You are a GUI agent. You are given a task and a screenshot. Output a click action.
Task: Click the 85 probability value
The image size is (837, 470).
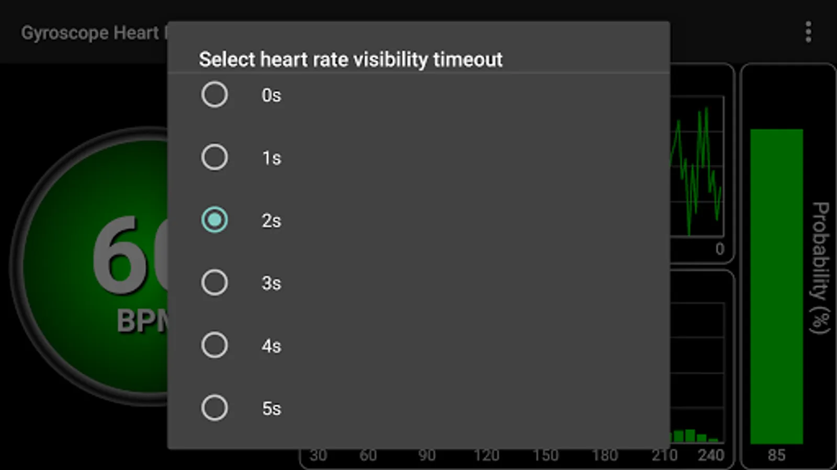tap(776, 455)
